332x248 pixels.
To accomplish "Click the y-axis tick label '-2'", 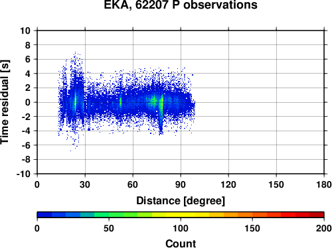I will coord(26,117).
